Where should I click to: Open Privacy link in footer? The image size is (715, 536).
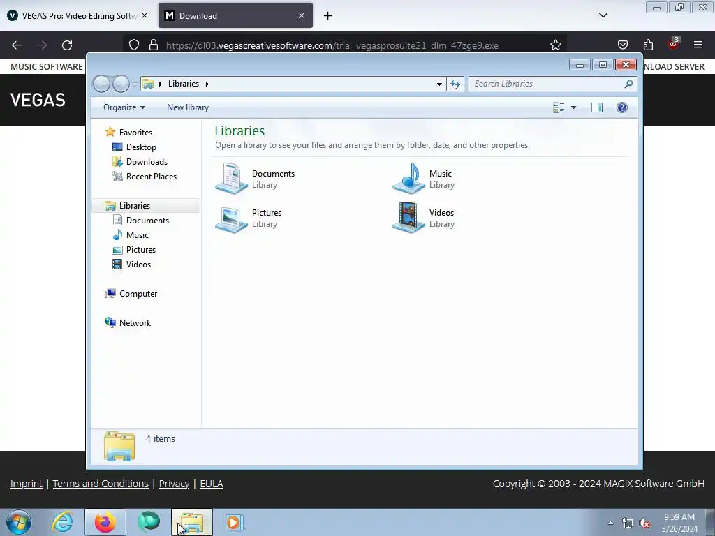click(x=174, y=484)
